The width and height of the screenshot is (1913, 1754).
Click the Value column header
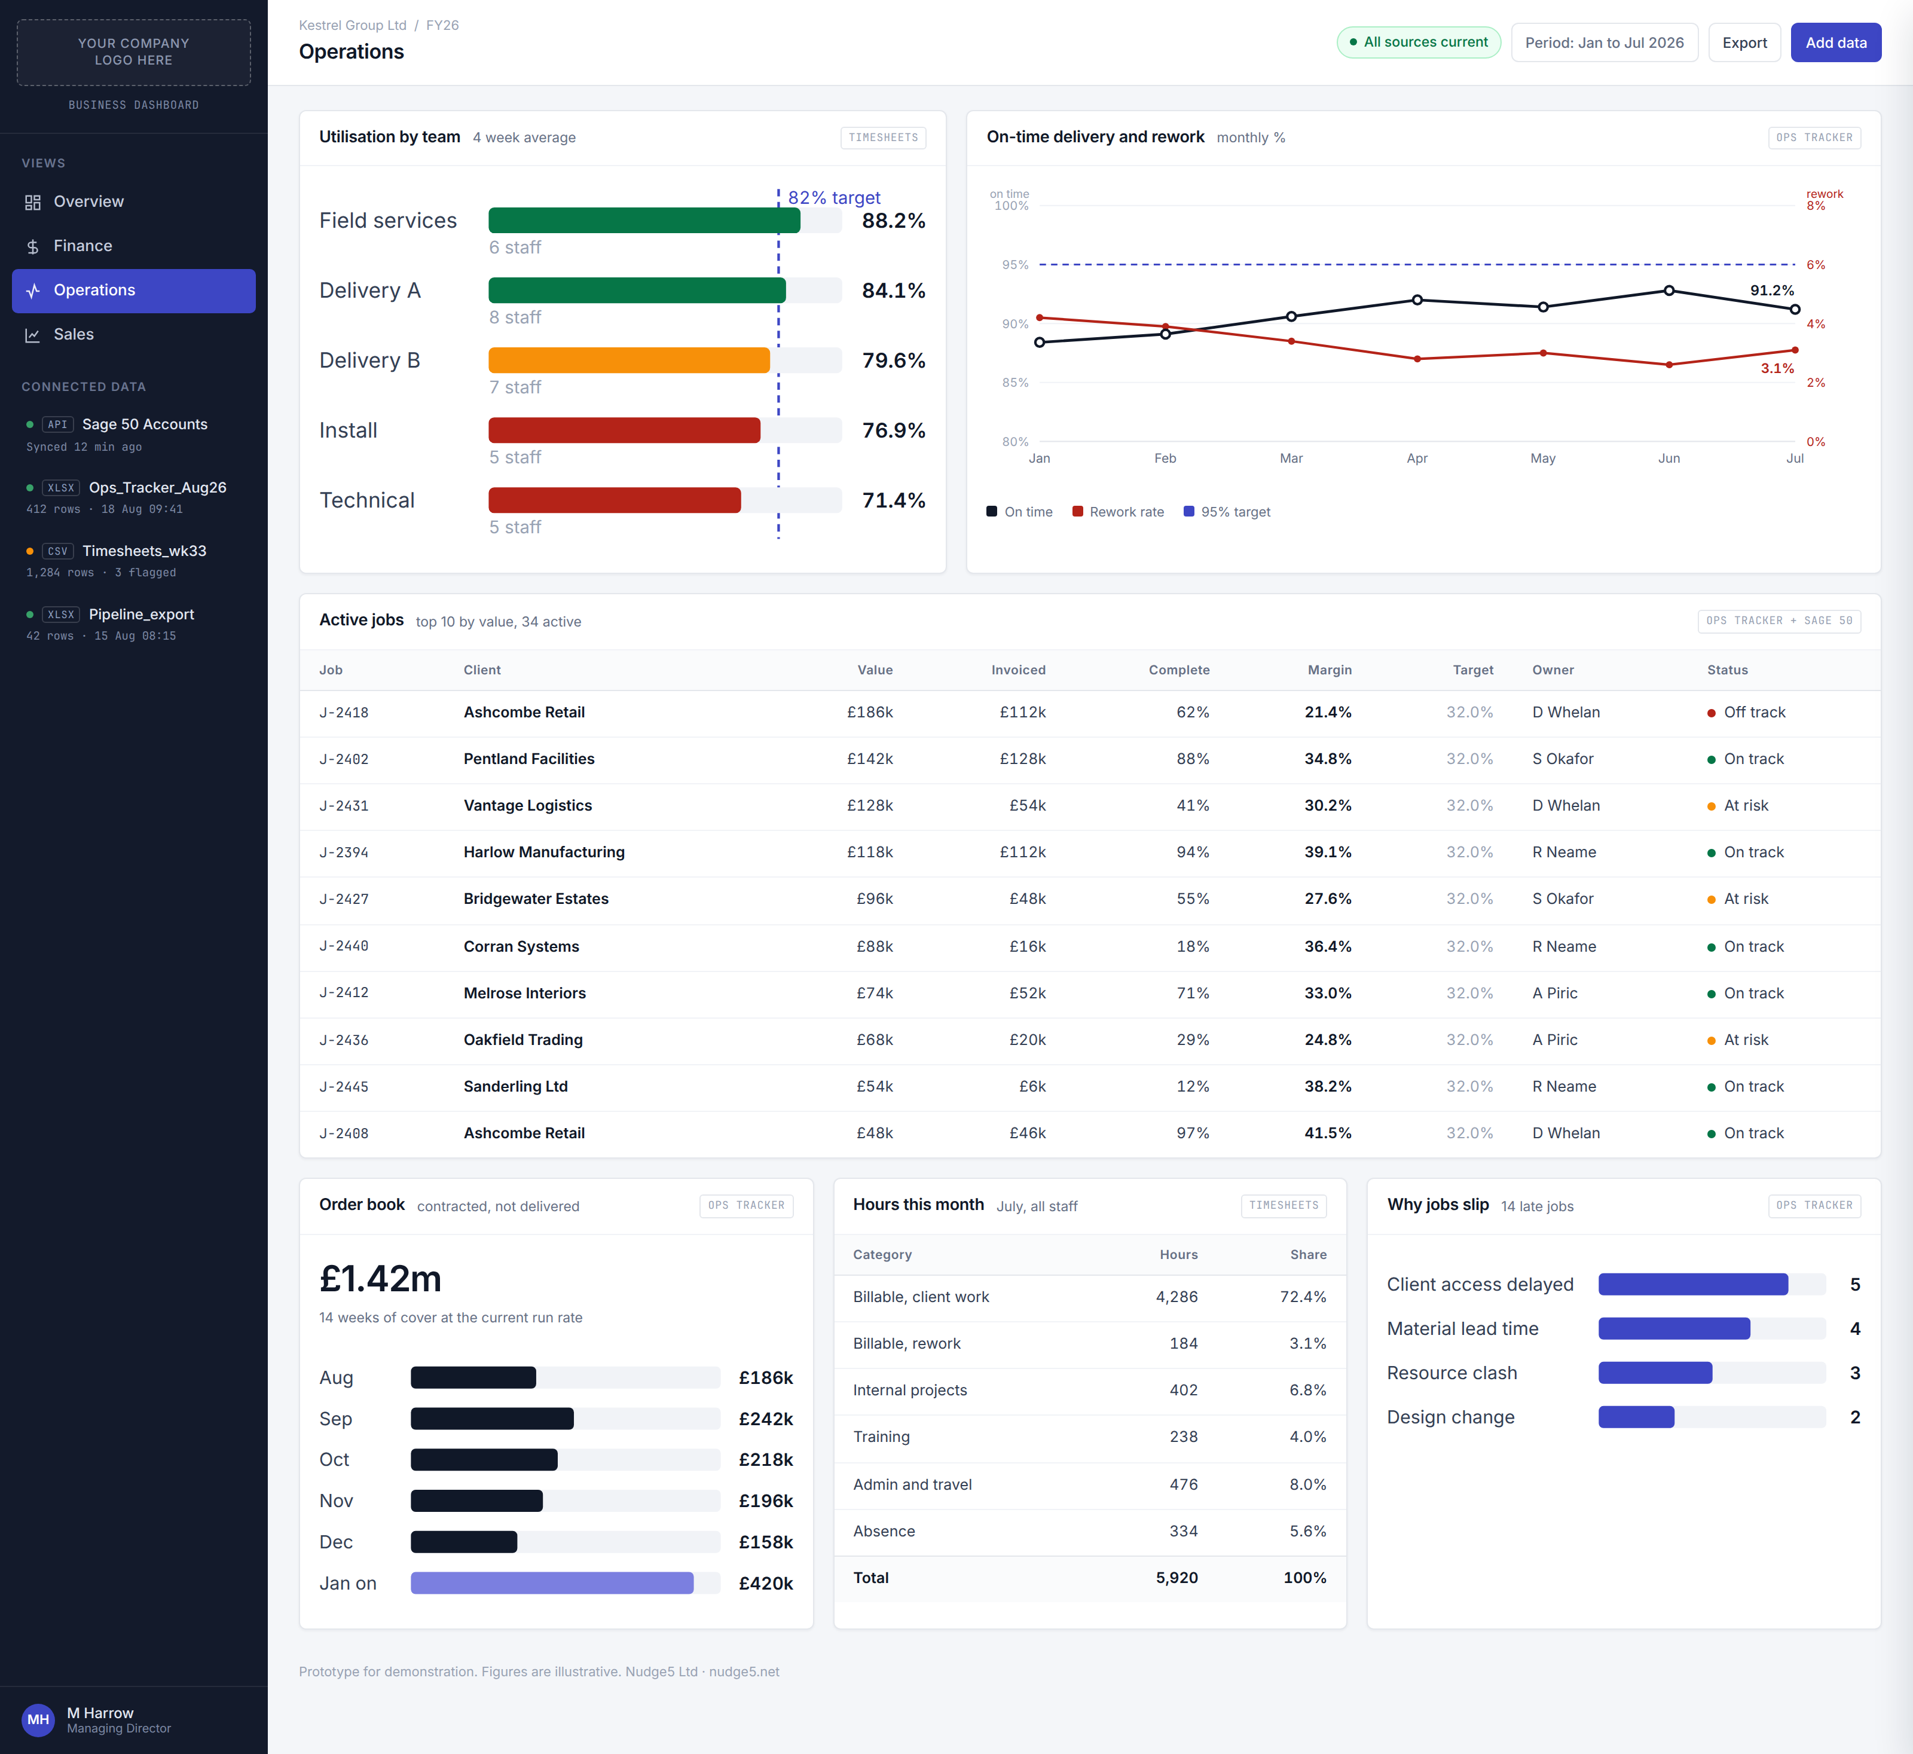(875, 670)
